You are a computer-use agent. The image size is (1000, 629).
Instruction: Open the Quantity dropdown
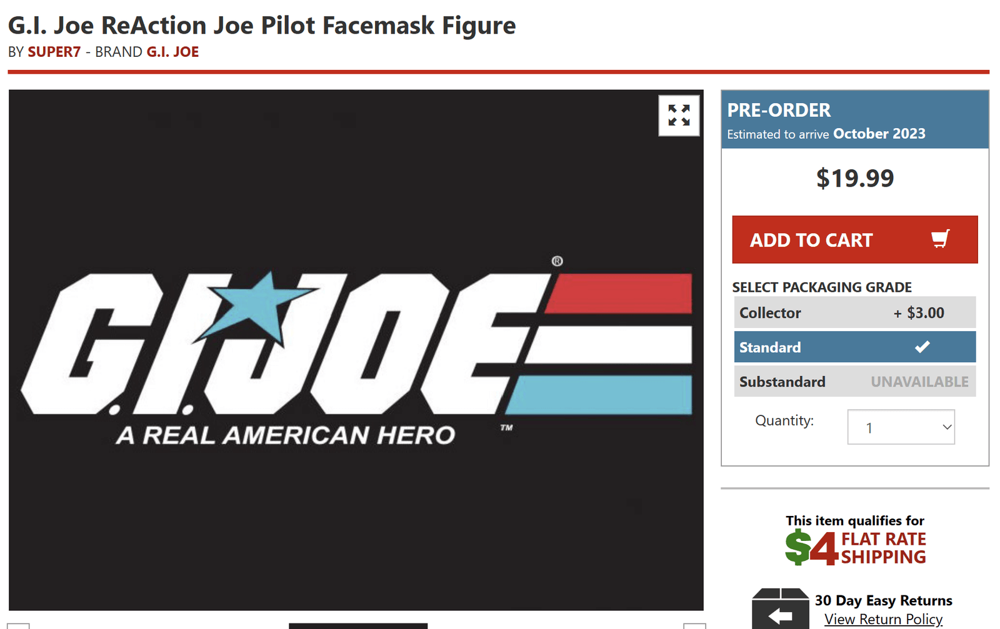(x=901, y=427)
